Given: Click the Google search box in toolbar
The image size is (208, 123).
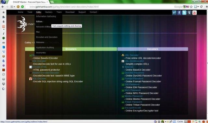Looking at the screenshot, I should pyautogui.click(x=178, y=7).
